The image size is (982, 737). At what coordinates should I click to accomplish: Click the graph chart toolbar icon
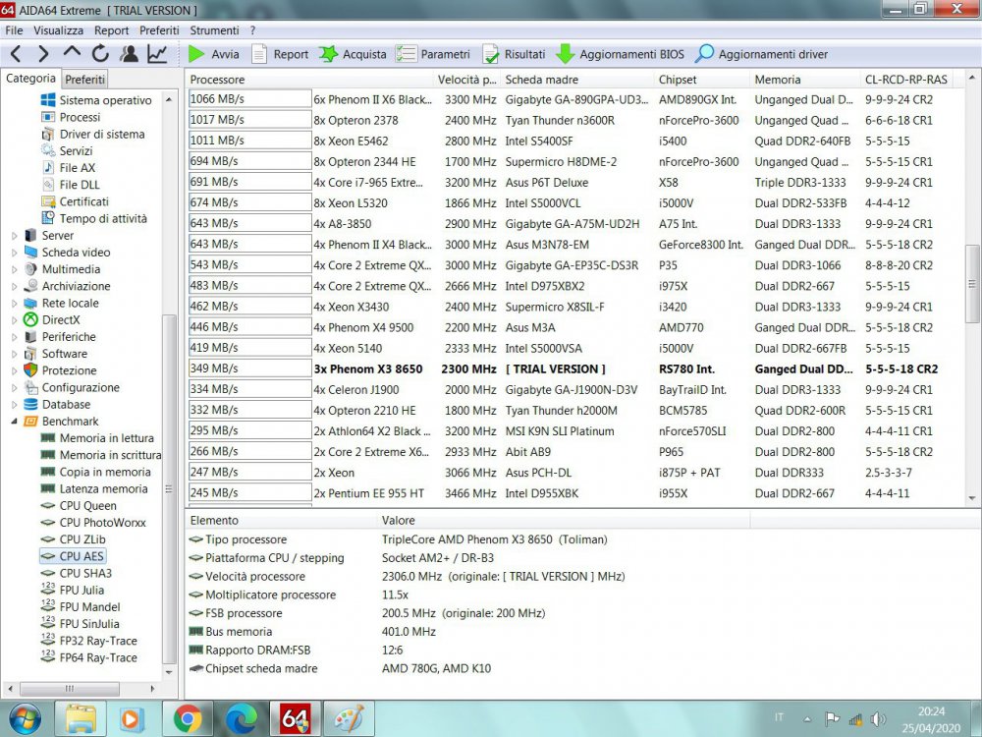(157, 54)
